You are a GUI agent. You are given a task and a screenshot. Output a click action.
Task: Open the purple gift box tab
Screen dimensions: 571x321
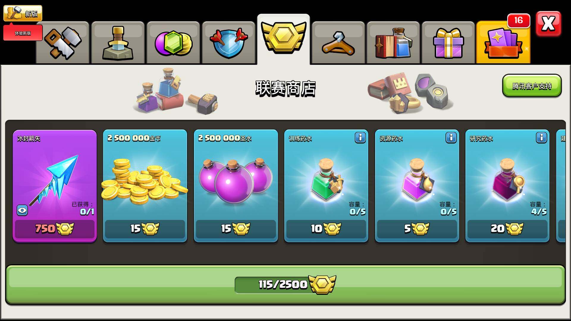pos(448,43)
